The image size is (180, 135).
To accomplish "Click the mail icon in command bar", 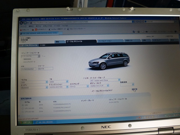I will [143, 31].
